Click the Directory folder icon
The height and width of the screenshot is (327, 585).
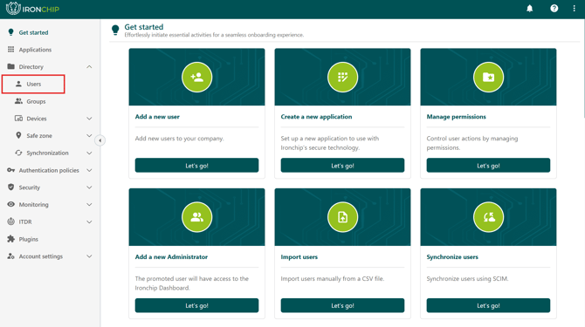10,66
